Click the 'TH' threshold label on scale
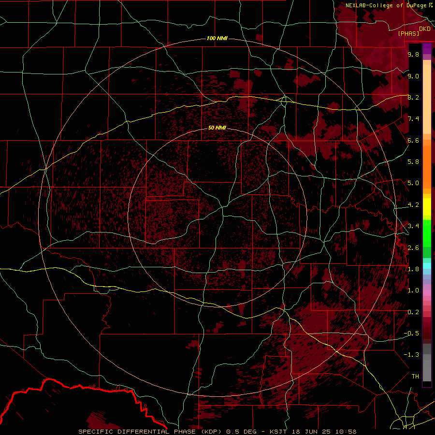 [415, 377]
